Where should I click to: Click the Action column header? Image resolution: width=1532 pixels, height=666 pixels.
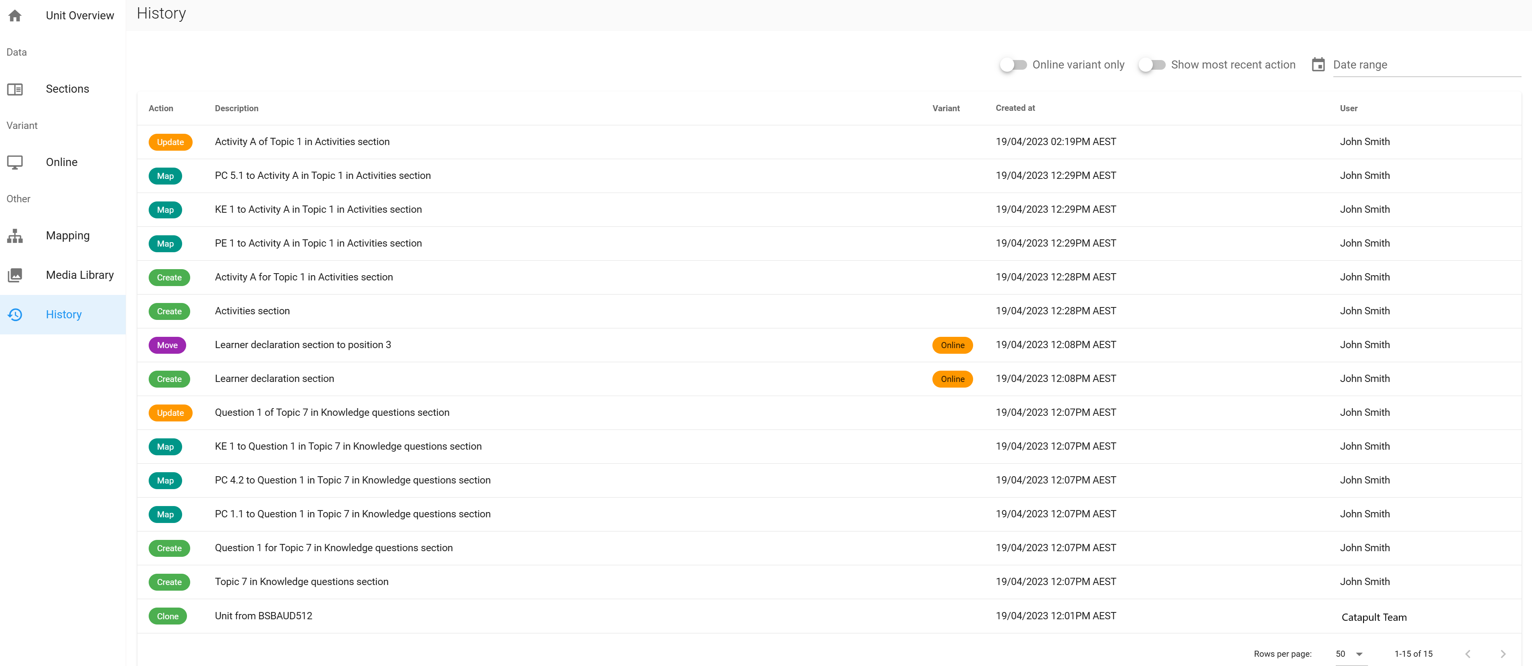pos(161,108)
